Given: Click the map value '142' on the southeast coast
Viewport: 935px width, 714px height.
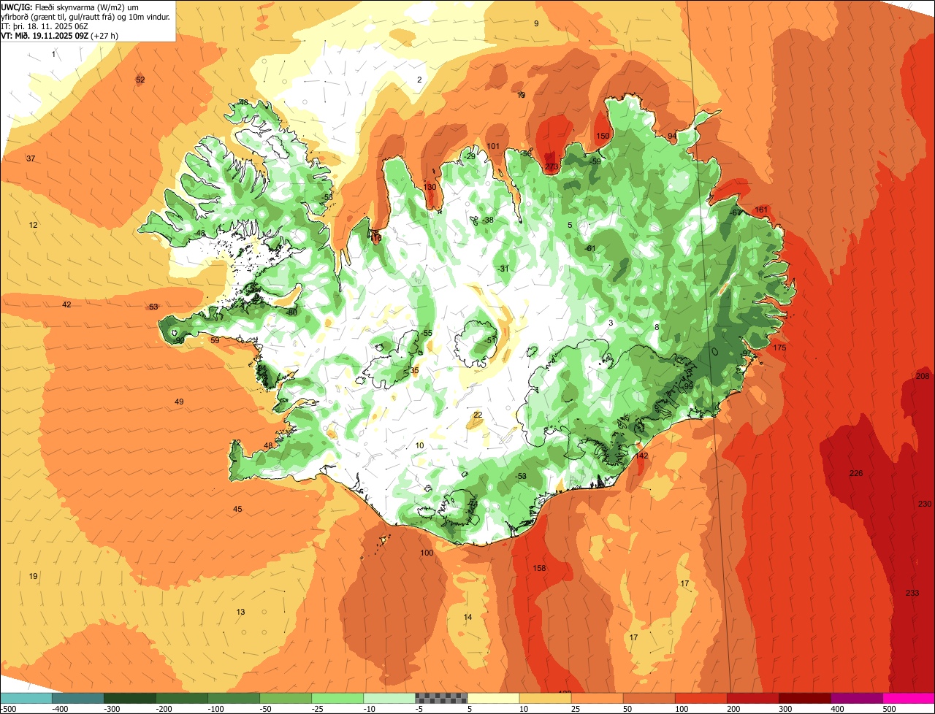Looking at the screenshot, I should [641, 456].
